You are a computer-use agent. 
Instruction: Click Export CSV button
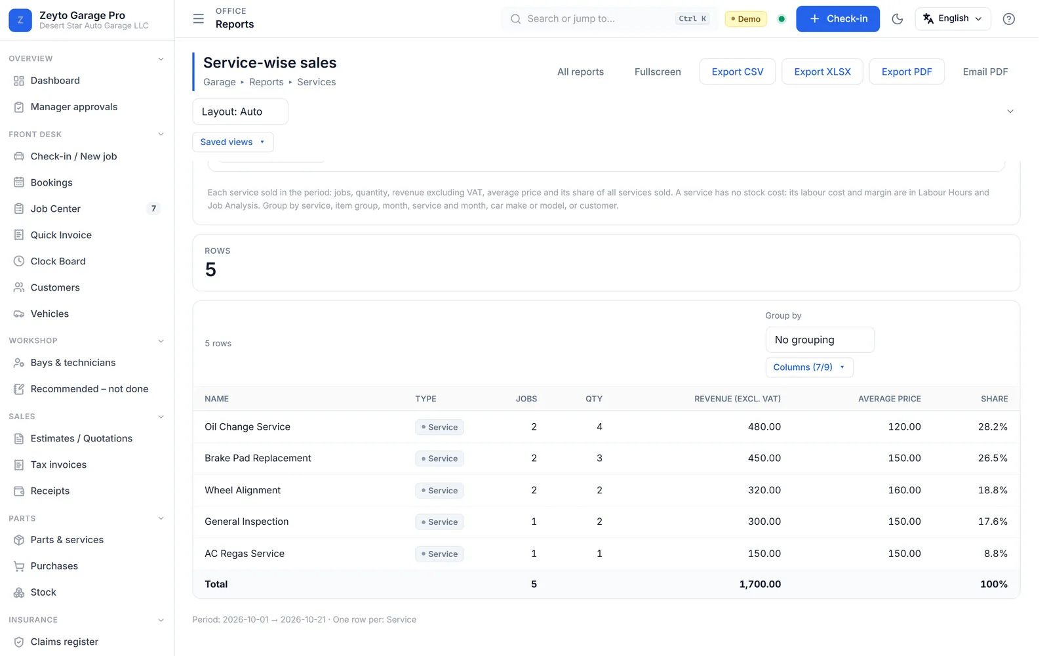tap(737, 72)
